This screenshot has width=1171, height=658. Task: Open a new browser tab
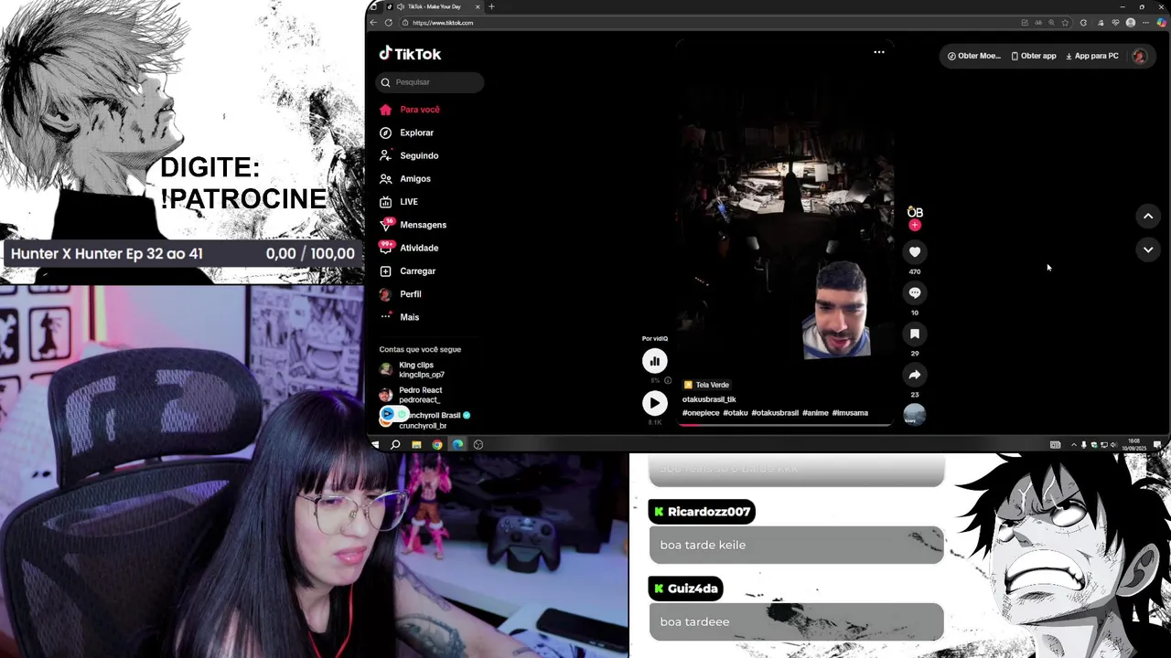coord(491,6)
